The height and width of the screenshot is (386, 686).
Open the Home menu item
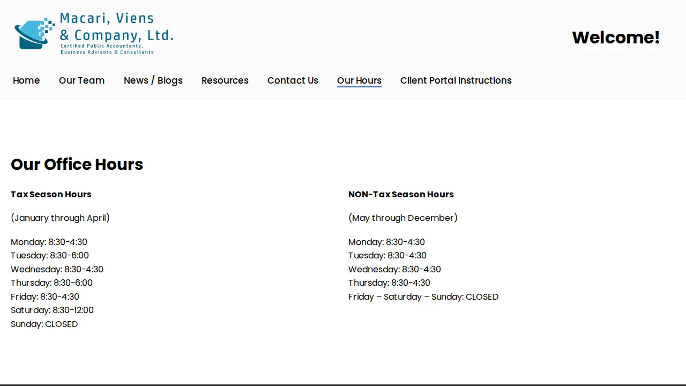pos(26,80)
